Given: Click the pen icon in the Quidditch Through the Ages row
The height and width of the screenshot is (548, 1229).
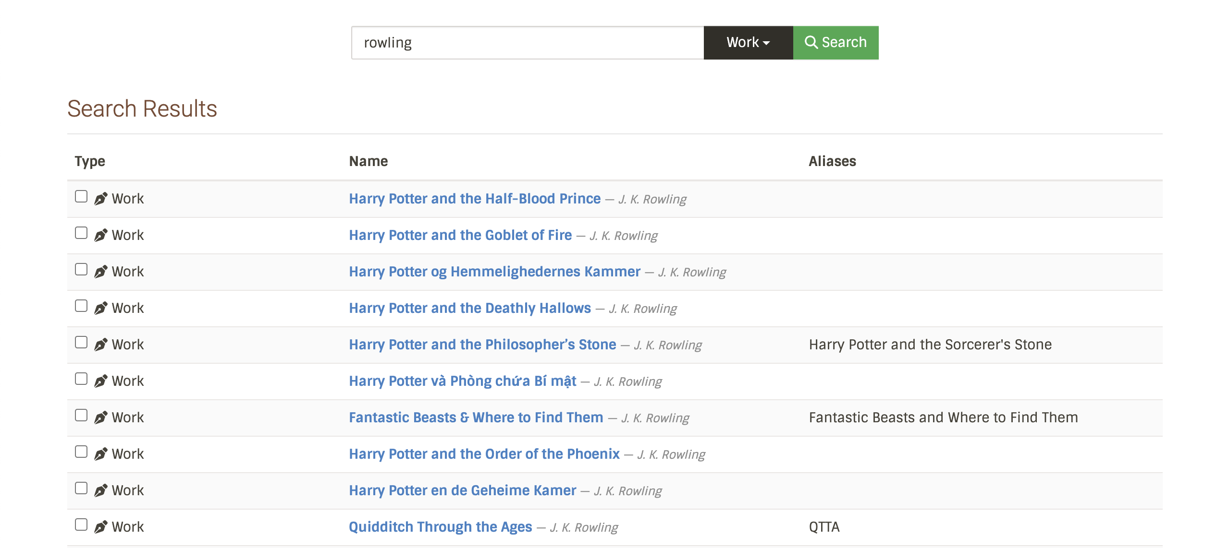Looking at the screenshot, I should [x=100, y=527].
